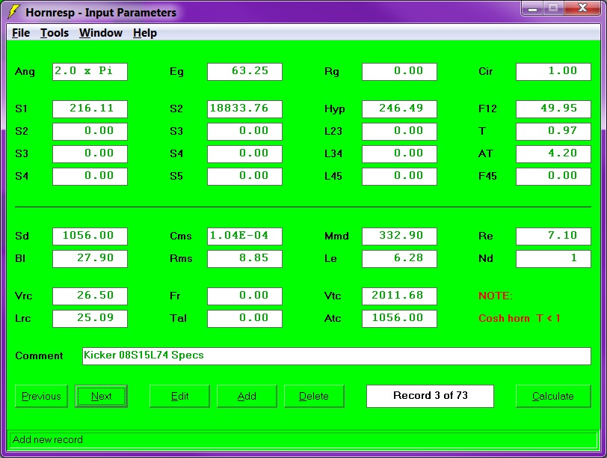Click the Fr input field
Viewport: 607px width, 458px height.
point(244,296)
